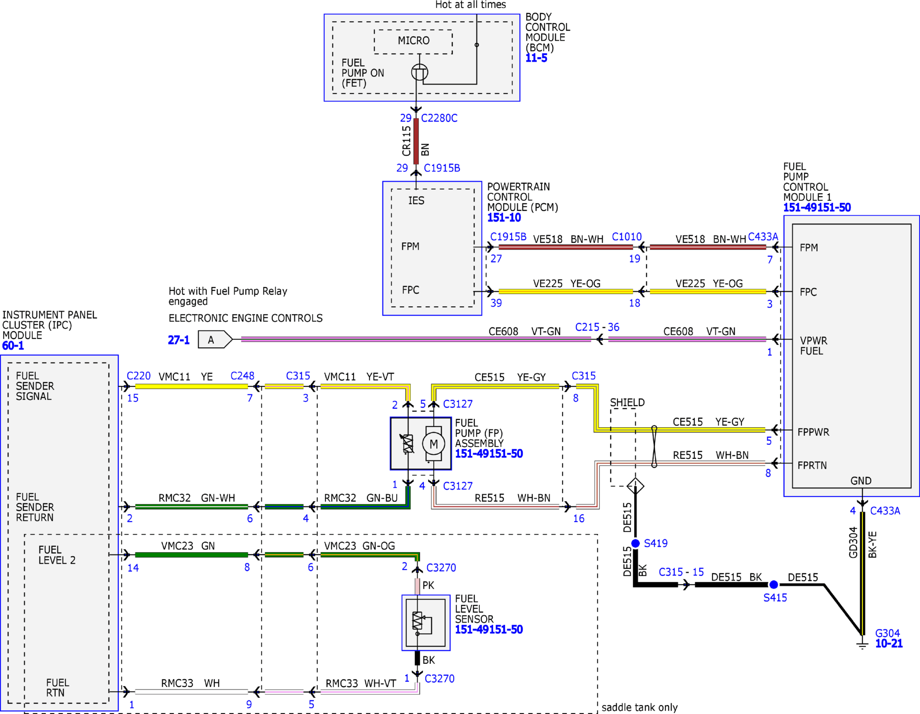Click the brown CR115 wire segment
The height and width of the screenshot is (714, 920).
(416, 141)
